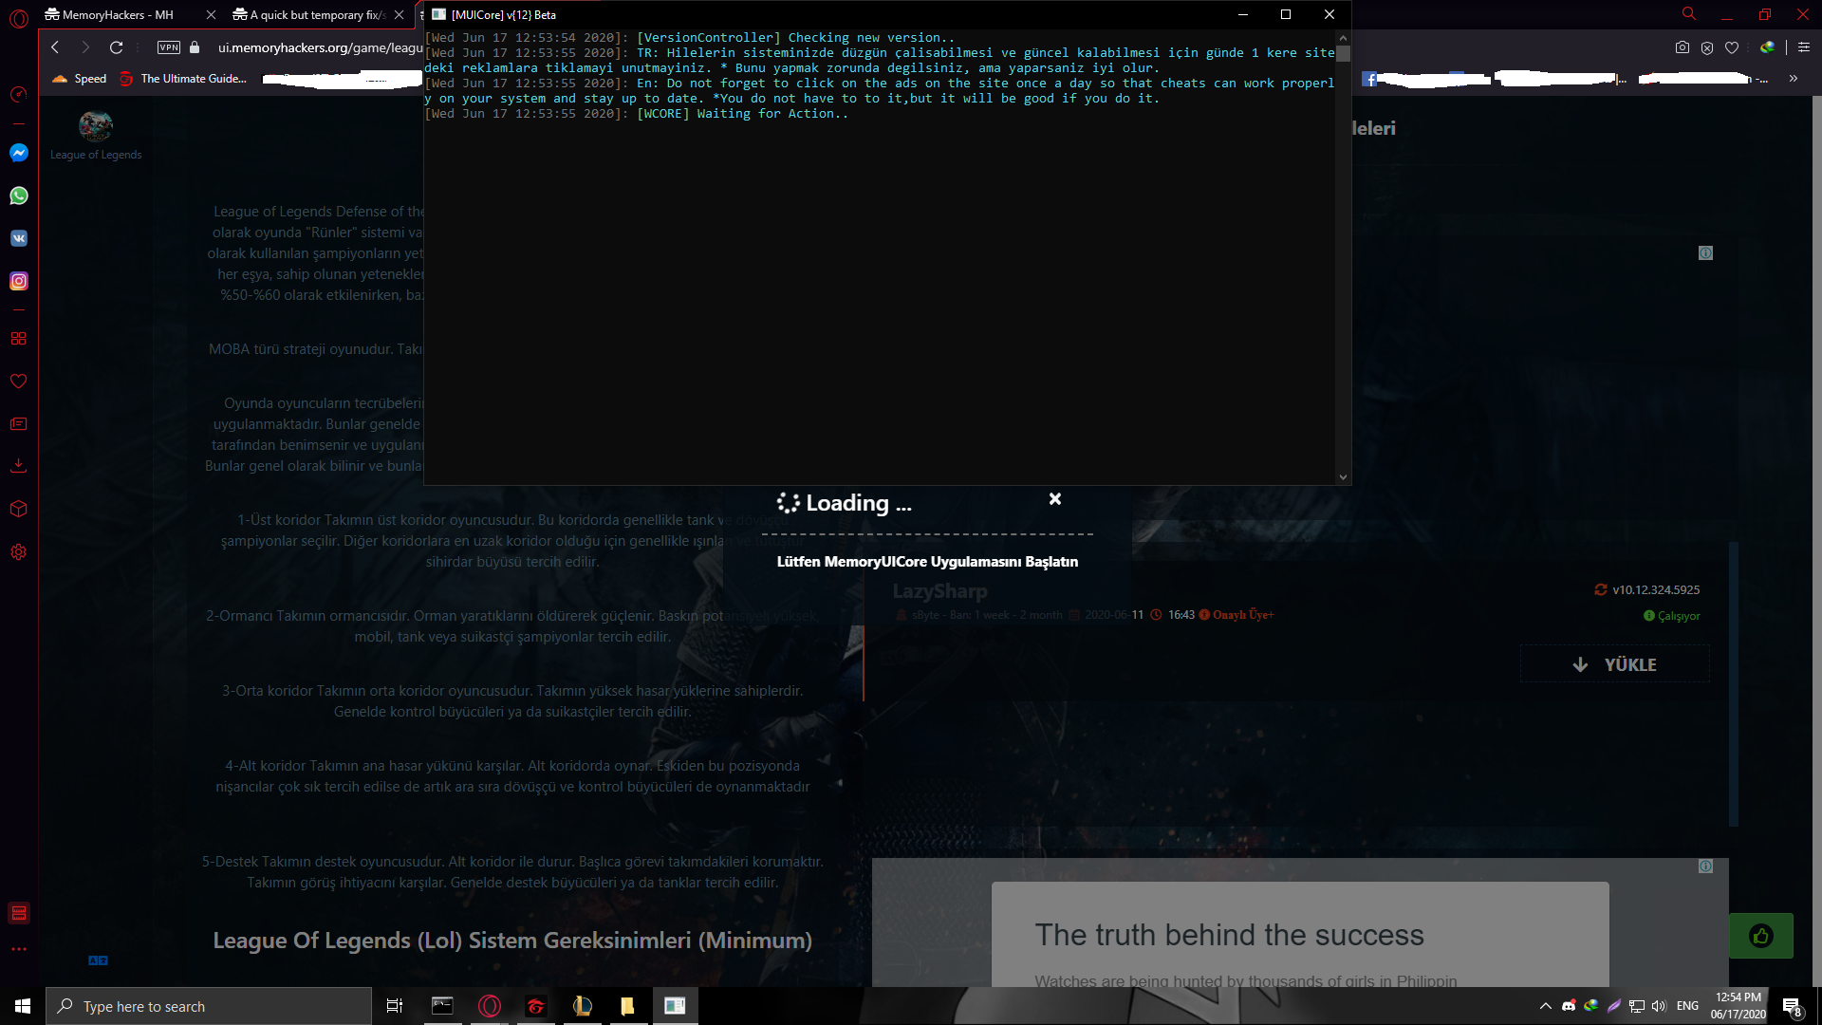Image resolution: width=1822 pixels, height=1025 pixels.
Task: Open the Windows Start menu
Action: (23, 1006)
